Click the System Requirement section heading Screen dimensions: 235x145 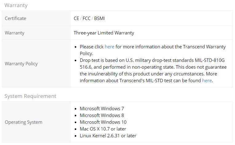point(30,96)
